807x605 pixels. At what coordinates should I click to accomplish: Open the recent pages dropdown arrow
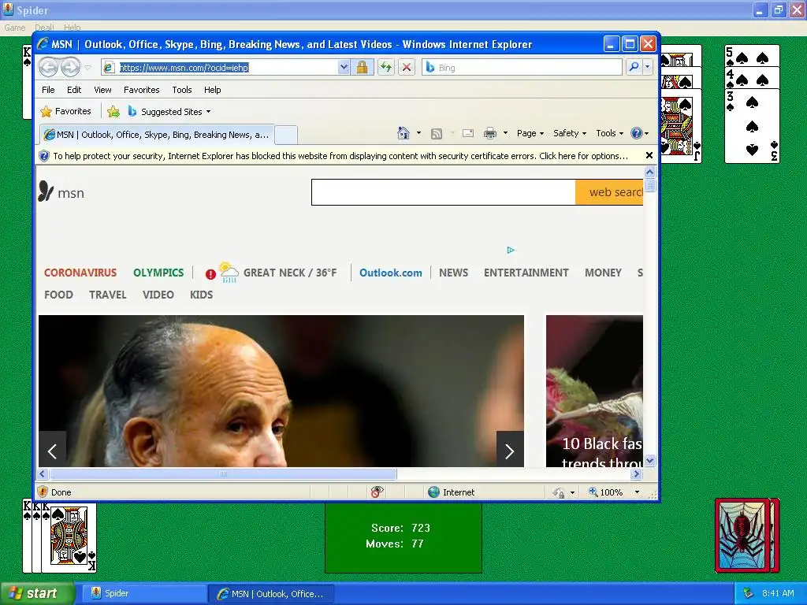[88, 68]
